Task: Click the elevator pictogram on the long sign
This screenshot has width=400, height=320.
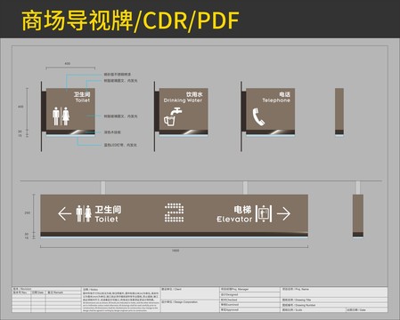Action: tap(264, 213)
